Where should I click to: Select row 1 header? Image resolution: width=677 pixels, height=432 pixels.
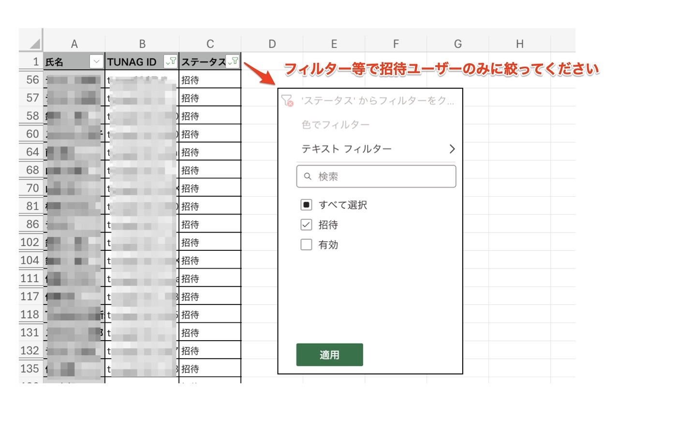pos(31,62)
